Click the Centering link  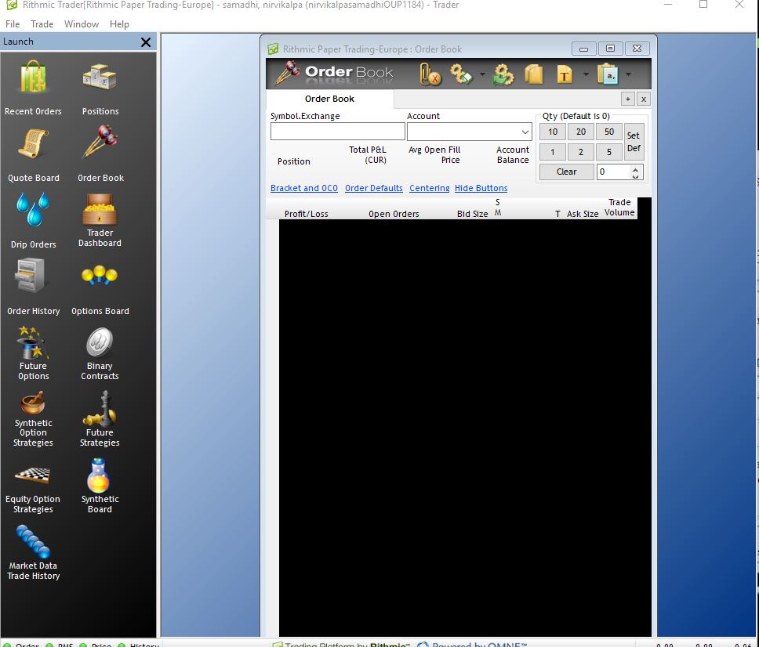pyautogui.click(x=430, y=188)
